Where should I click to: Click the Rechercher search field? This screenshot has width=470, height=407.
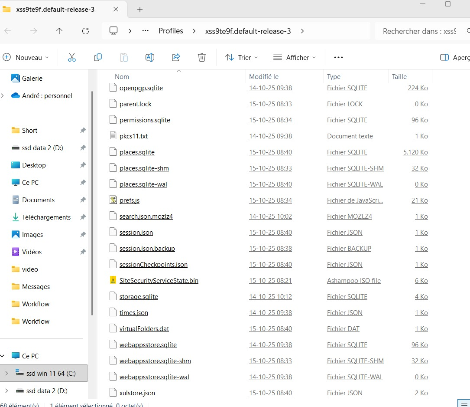[418, 31]
